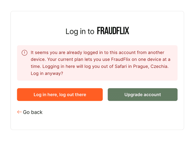
Task: Click the exclamation warning icon in the alert
Action: 24,53
